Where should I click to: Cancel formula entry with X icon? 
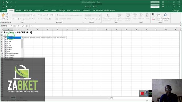18,26
